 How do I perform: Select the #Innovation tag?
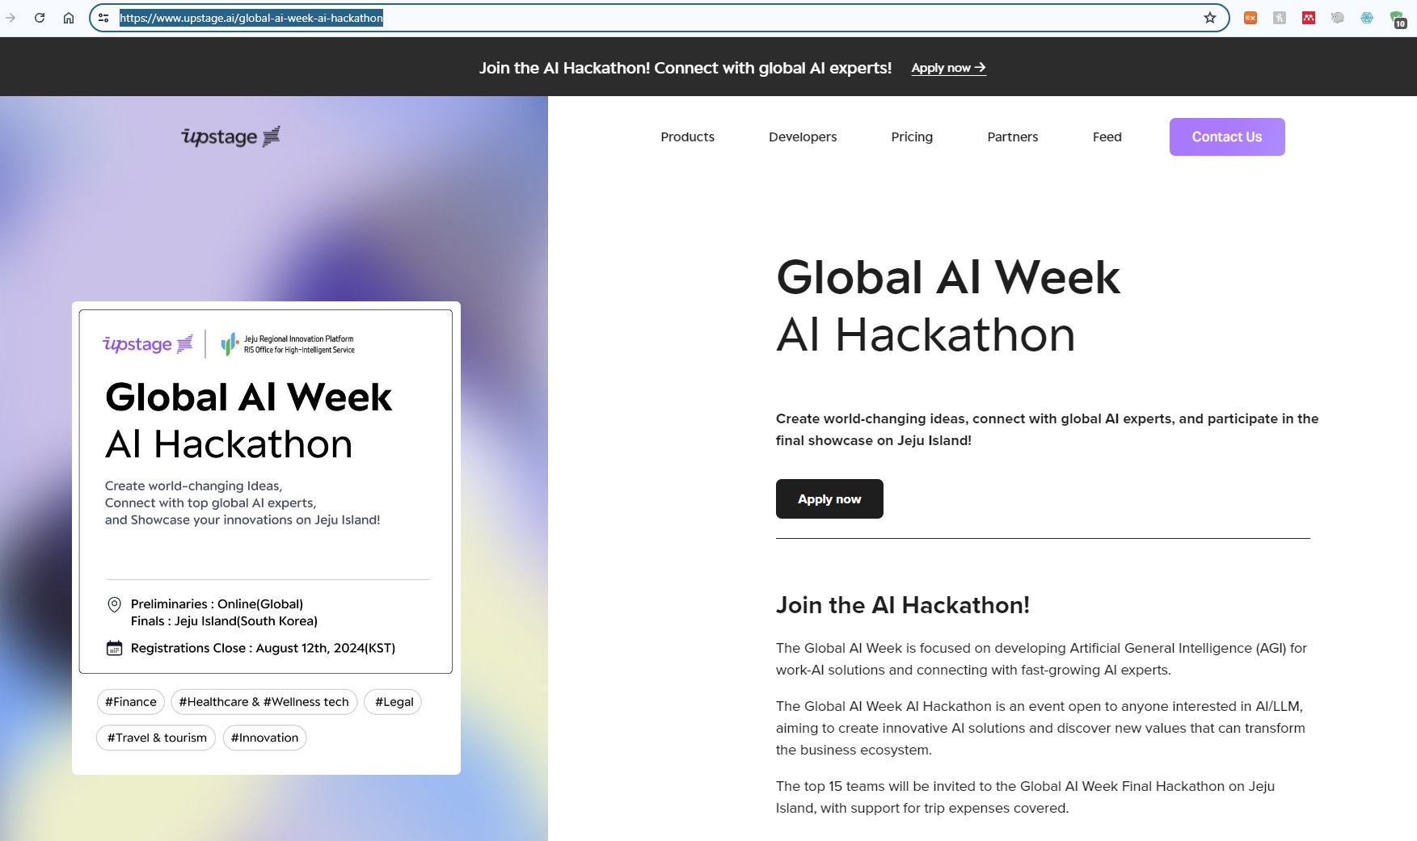click(x=264, y=738)
